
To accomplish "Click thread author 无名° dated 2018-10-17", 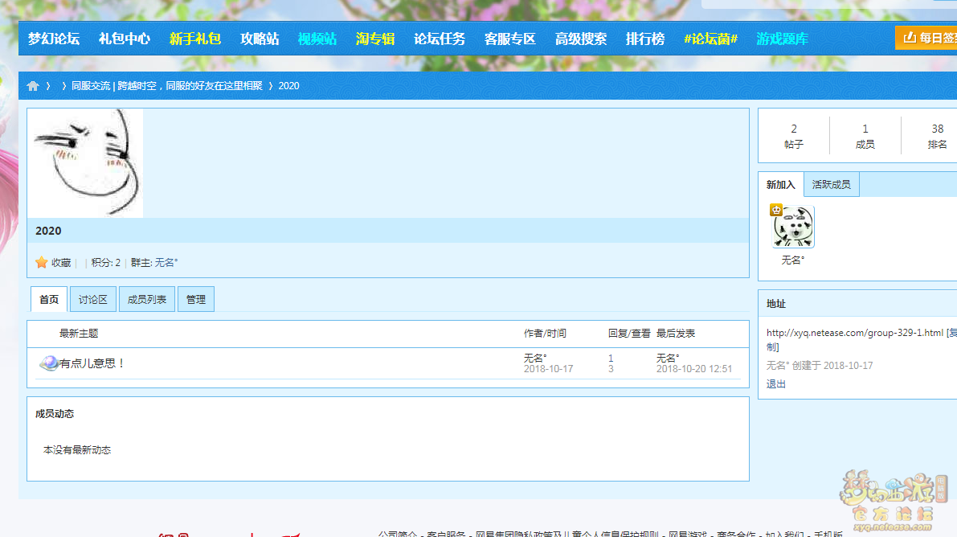I will pyautogui.click(x=535, y=358).
